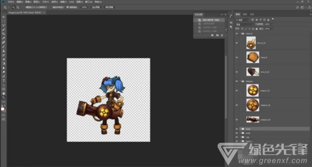
Task: Open the blend mode dropdown in Layers panel
Action: pos(244,24)
